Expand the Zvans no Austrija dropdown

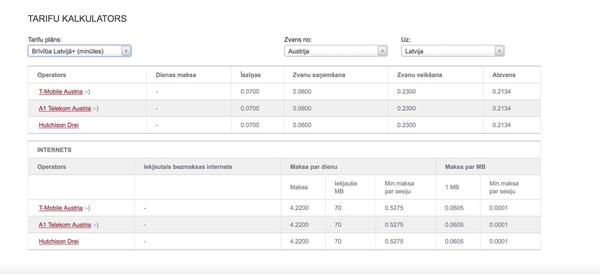click(x=335, y=51)
